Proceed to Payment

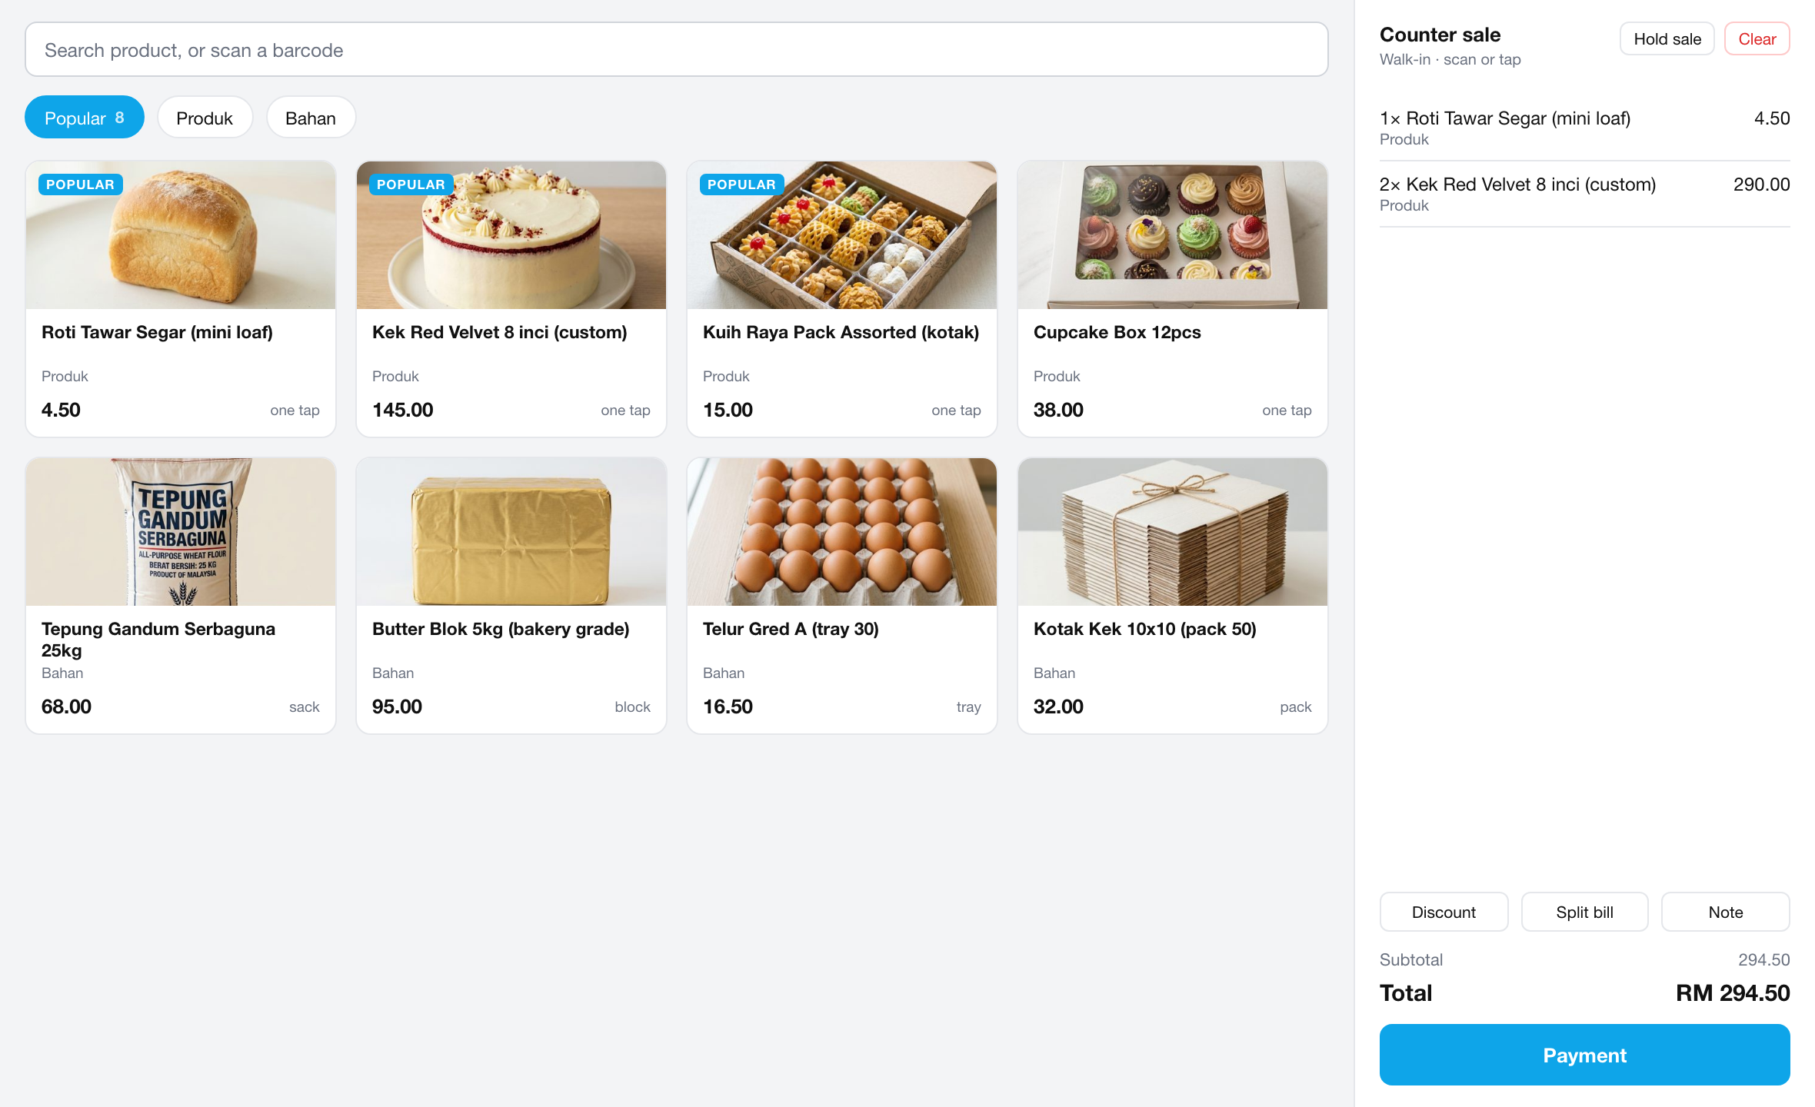(1585, 1055)
